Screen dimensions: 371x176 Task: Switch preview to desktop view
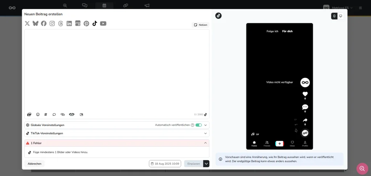(341, 16)
